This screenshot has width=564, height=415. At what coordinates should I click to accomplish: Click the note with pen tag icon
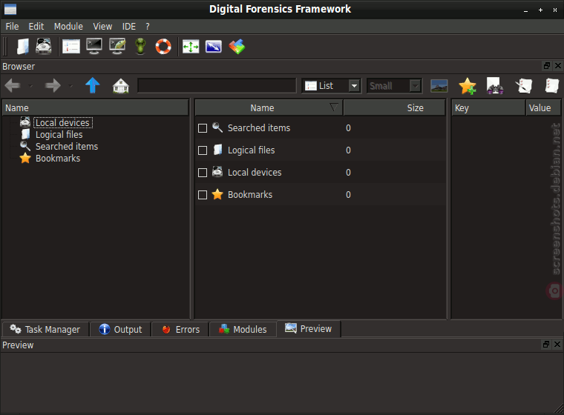pyautogui.click(x=524, y=86)
